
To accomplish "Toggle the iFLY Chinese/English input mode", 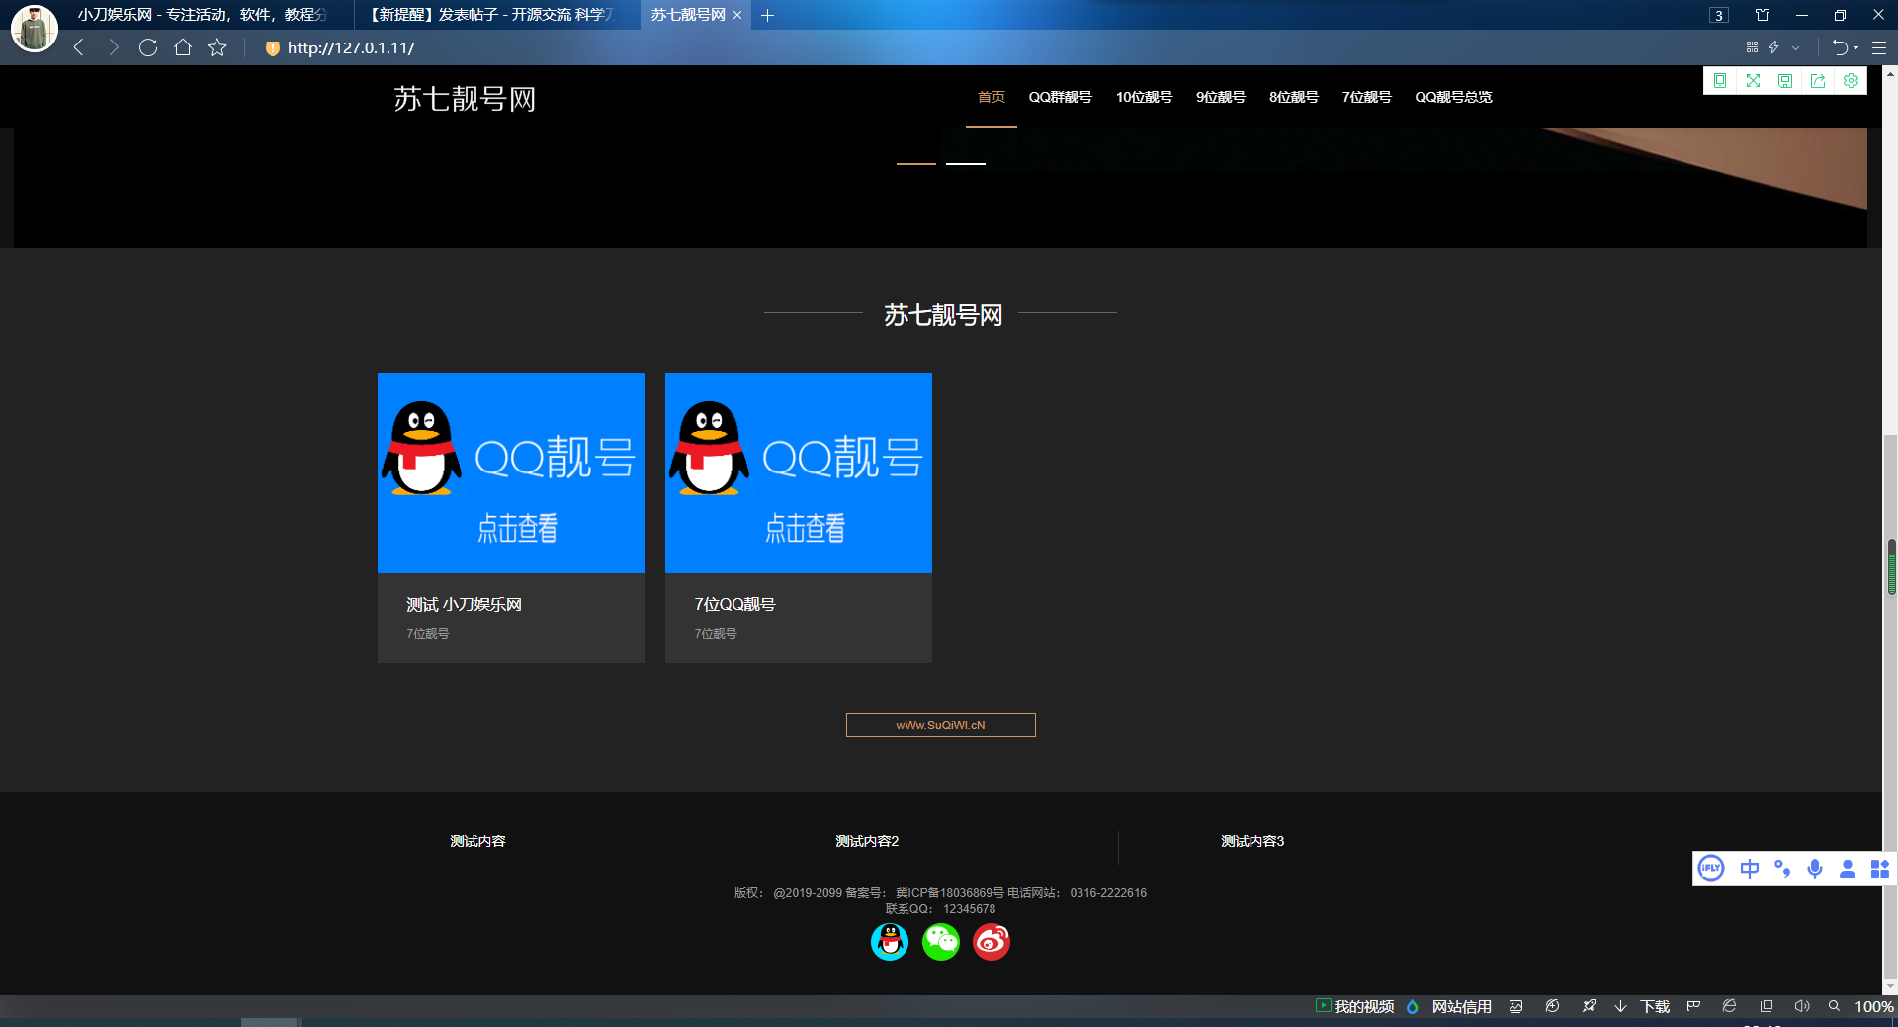I will click(1749, 869).
